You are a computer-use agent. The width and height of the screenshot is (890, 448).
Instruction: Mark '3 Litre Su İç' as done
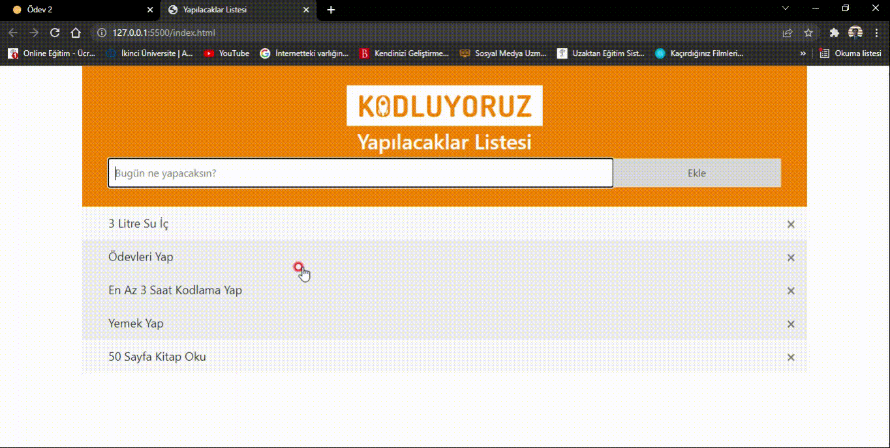click(x=444, y=223)
